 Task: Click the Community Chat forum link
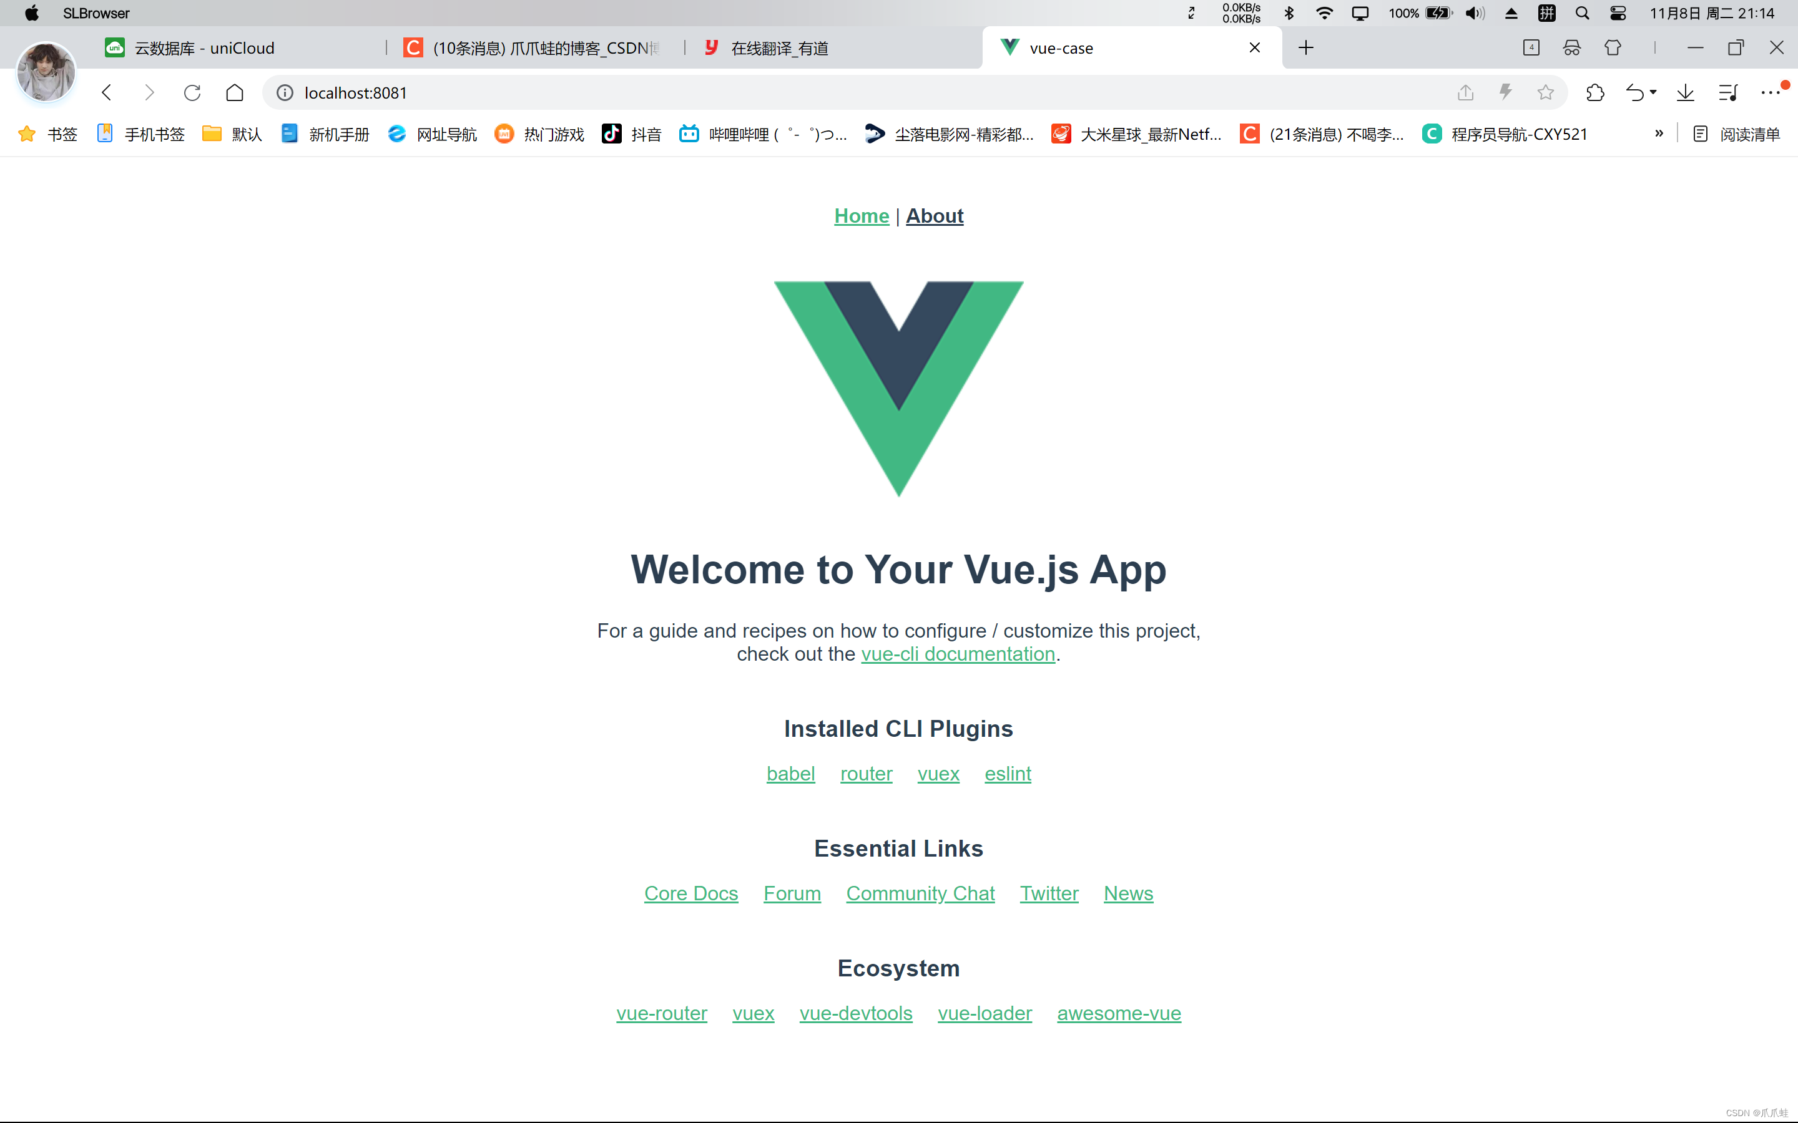click(x=920, y=893)
